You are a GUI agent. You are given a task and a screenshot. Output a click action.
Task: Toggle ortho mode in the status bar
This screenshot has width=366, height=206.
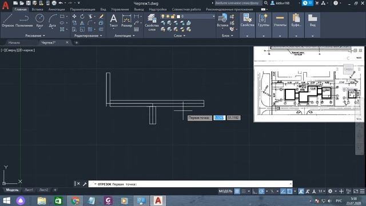pos(254,191)
